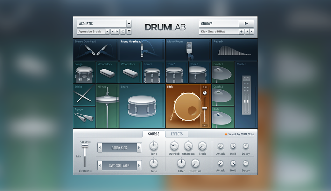The image size is (331, 191).
Task: Open the Reverb channel pad
Action: tap(235, 50)
